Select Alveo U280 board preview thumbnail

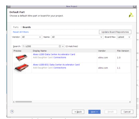(22, 58)
